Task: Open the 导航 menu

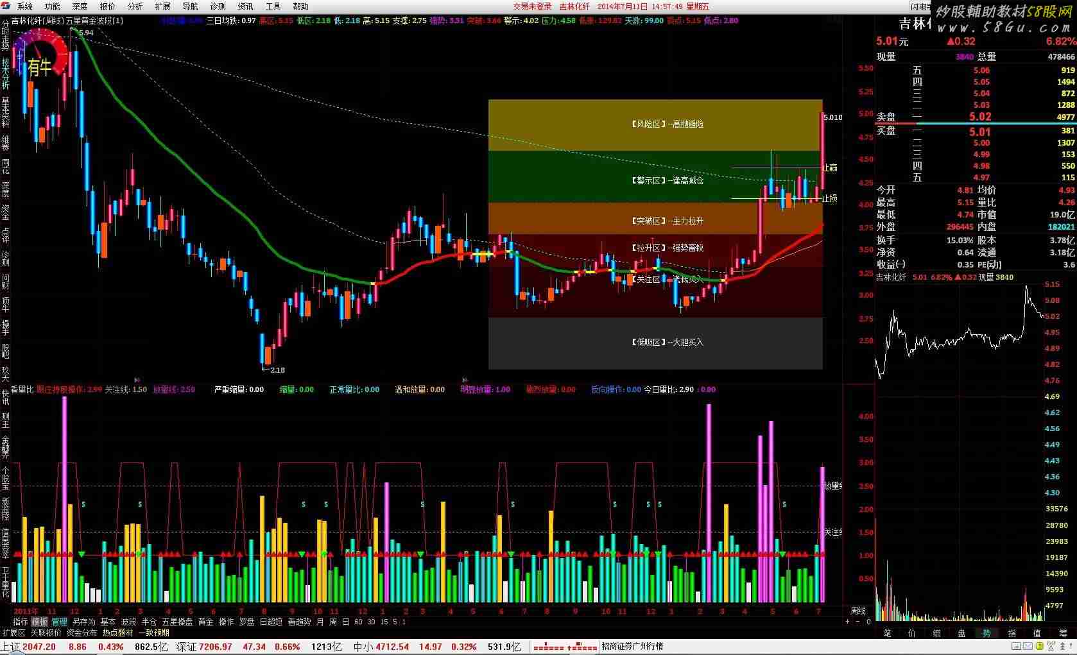Action: [191, 6]
